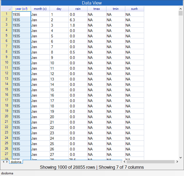
Task: Click year cell 1935 in row 22
Action: [x=21, y=127]
